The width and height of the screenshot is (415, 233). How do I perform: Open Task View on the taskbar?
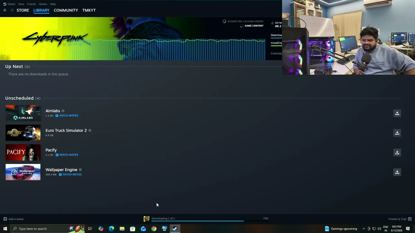coord(90,229)
